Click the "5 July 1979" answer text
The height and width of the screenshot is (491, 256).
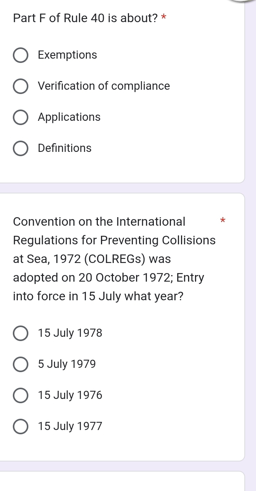67,364
